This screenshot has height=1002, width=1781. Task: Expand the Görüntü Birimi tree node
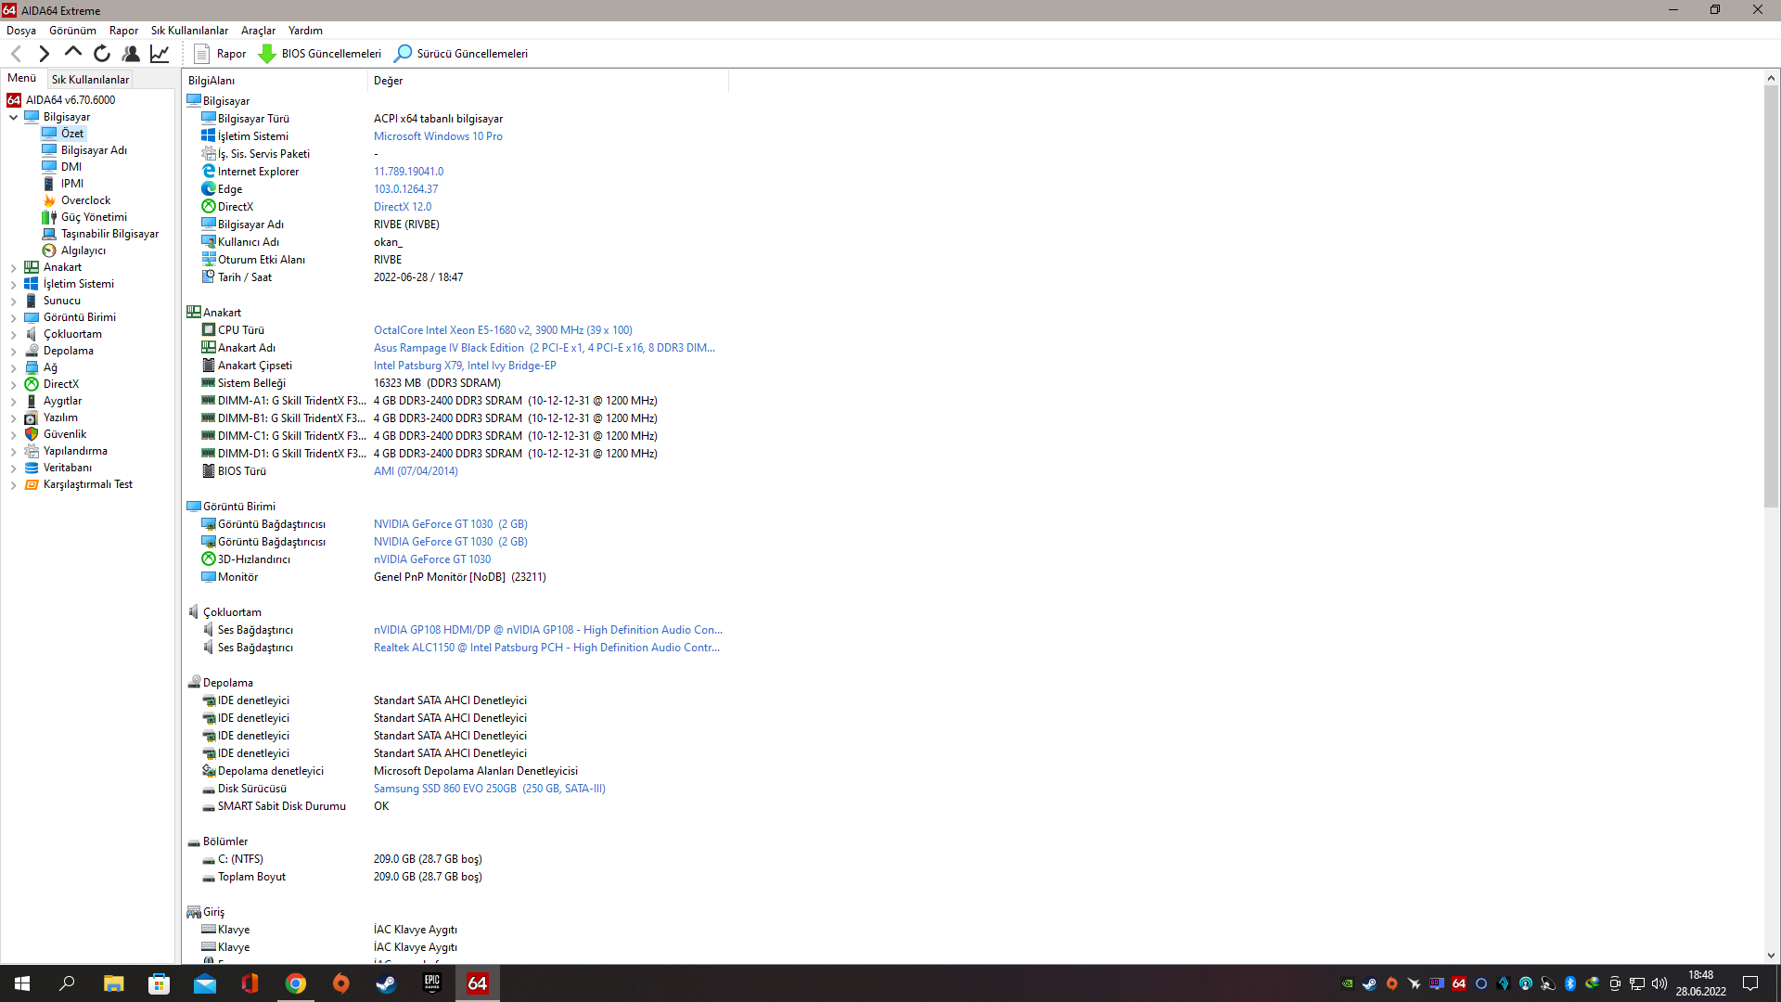14,317
